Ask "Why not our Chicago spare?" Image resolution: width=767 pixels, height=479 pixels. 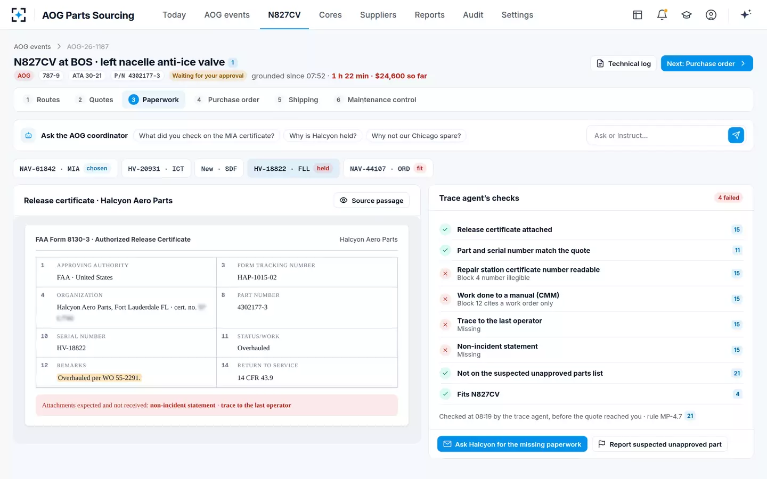(x=416, y=136)
